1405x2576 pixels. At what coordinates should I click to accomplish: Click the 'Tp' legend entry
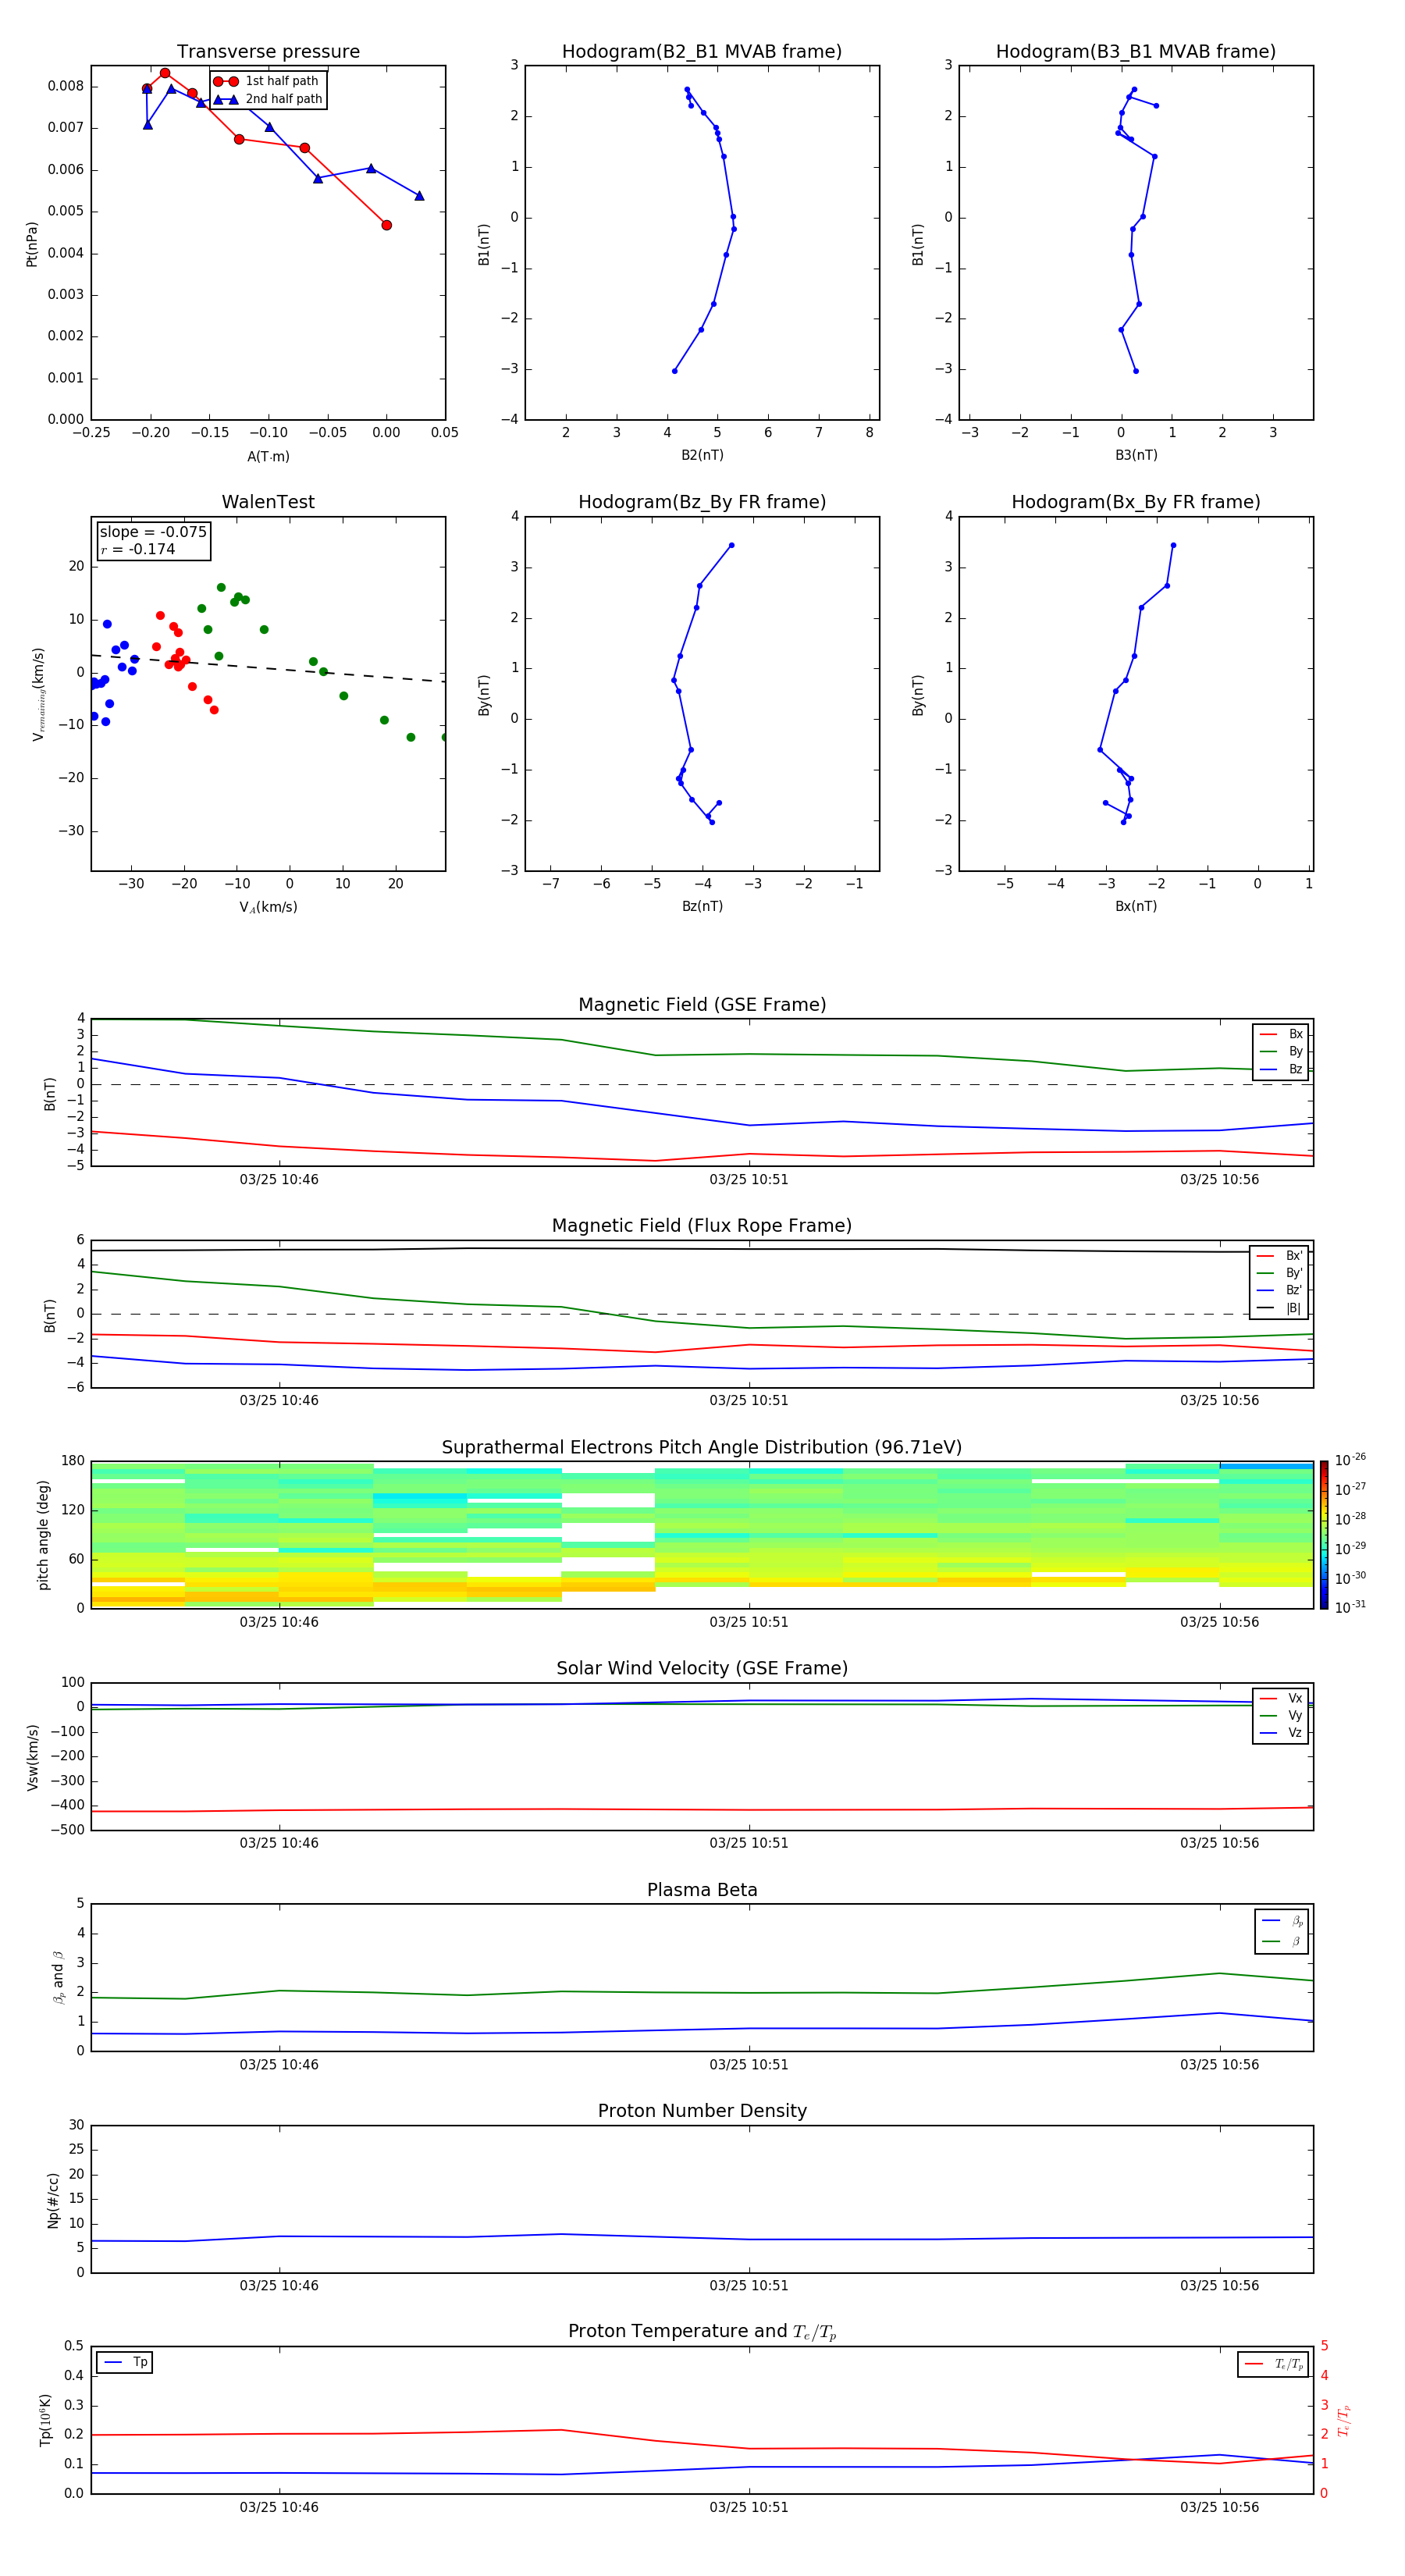[x=125, y=2362]
